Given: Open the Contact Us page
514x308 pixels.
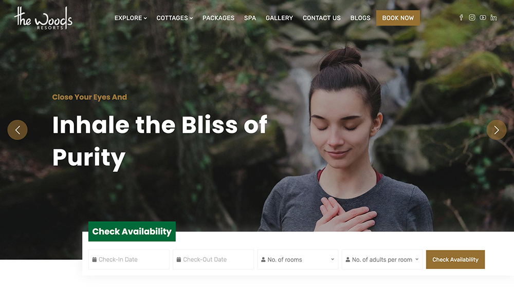Looking at the screenshot, I should click(322, 18).
